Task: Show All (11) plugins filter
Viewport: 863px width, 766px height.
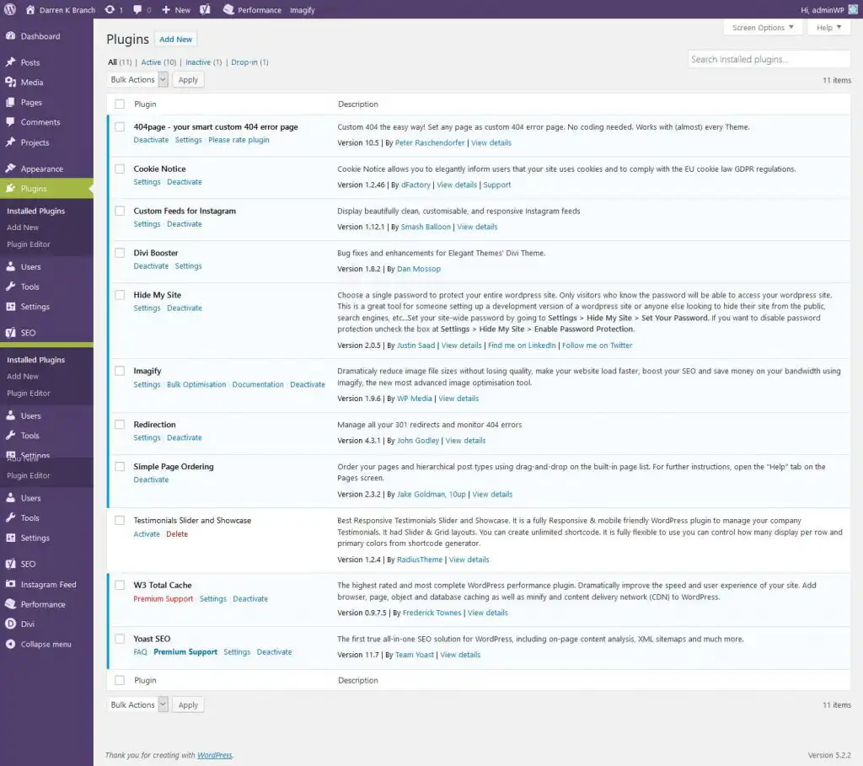Action: tap(120, 62)
